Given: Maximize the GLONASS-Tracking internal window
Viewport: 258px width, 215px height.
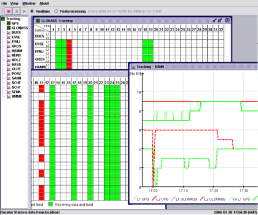Looking at the screenshot, I should pyautogui.click(x=220, y=20).
